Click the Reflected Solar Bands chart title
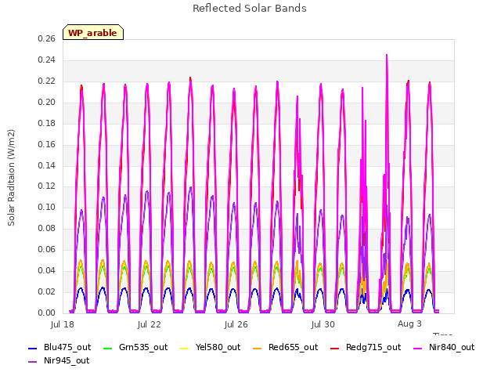The width and height of the screenshot is (501, 376). (250, 9)
